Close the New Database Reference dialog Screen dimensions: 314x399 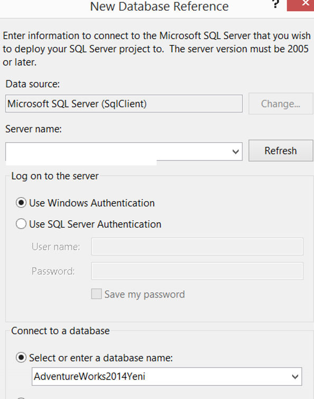point(301,5)
